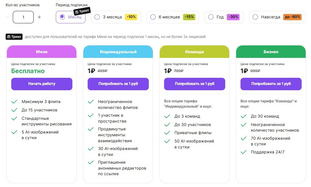The image size is (311, 187).
Task: Select the Год subscription period
Action: click(x=224, y=17)
